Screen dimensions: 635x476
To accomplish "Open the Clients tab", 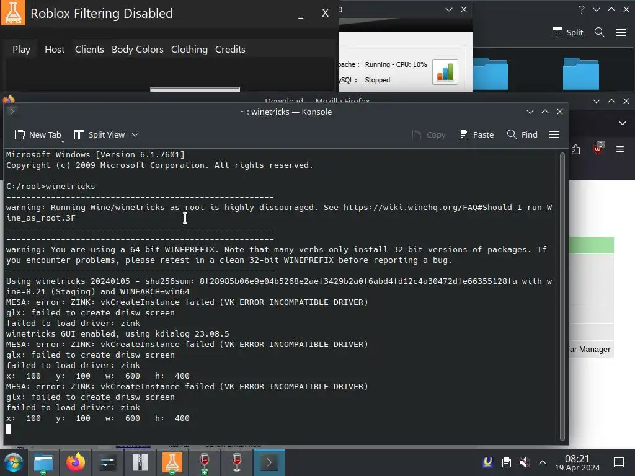I will (89, 50).
